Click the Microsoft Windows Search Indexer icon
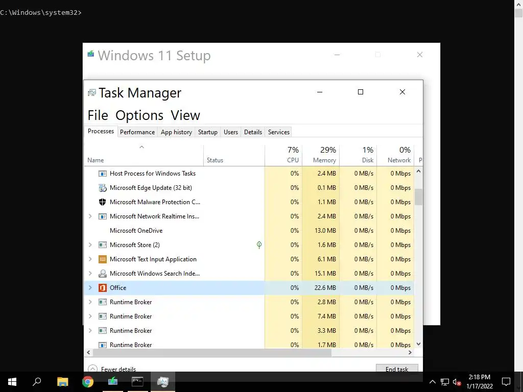Viewport: 523px width, 392px height. coord(102,274)
